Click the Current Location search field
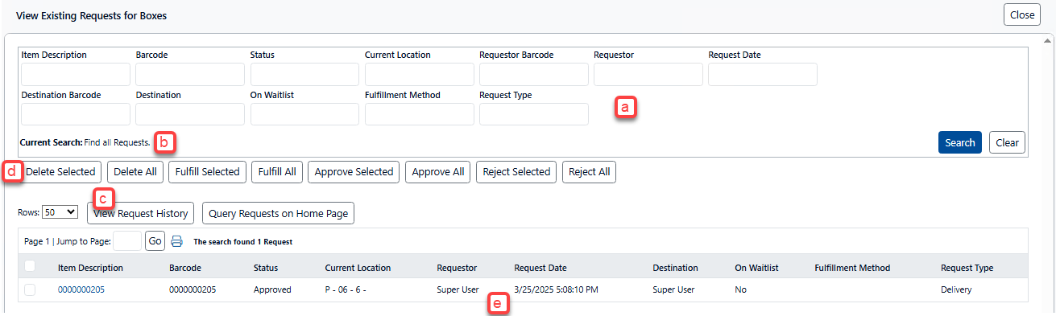The height and width of the screenshot is (316, 1056). [x=419, y=74]
